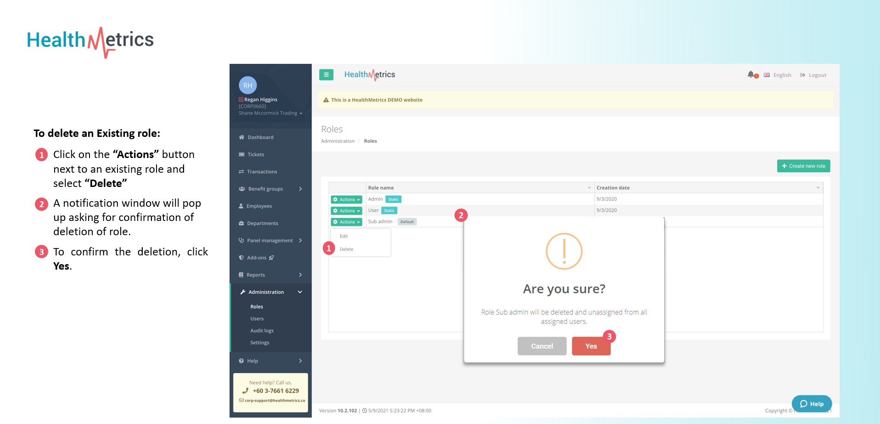
Task: Open the notifications bell icon
Action: 751,74
